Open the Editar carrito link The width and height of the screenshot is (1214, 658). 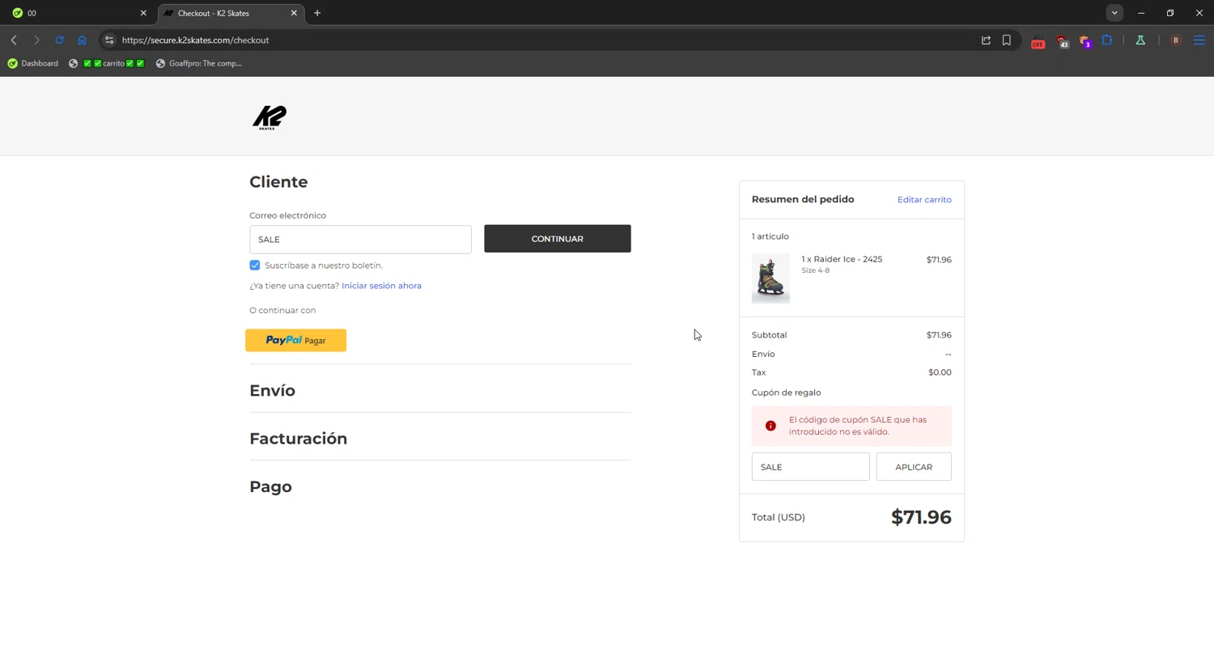924,200
